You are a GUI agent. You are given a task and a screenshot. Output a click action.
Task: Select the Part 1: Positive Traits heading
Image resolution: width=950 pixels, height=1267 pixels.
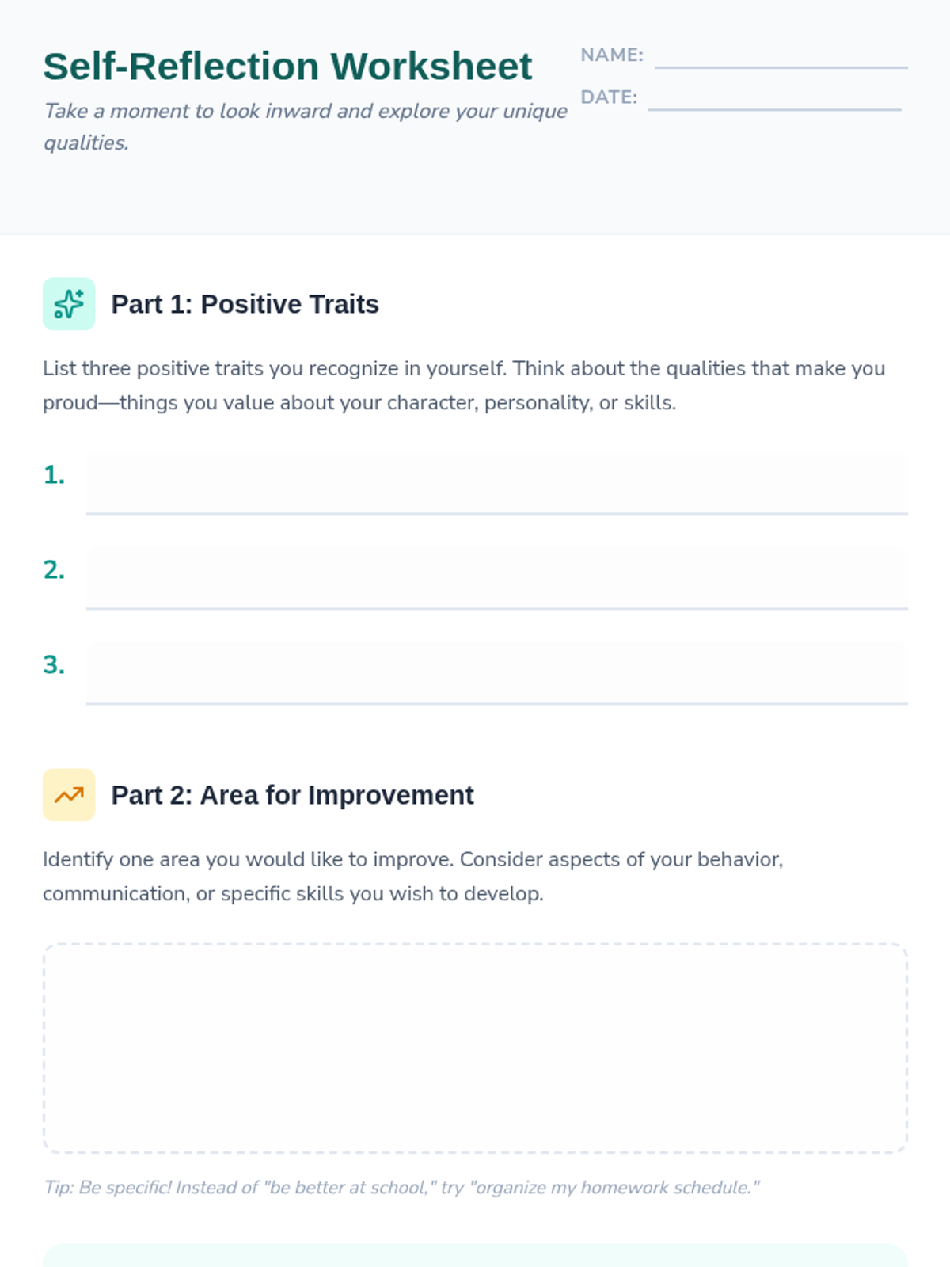tap(245, 304)
